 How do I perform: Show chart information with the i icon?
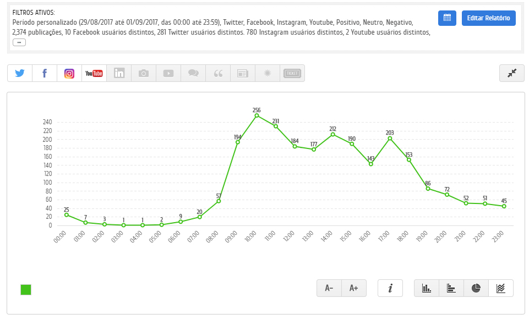point(390,288)
